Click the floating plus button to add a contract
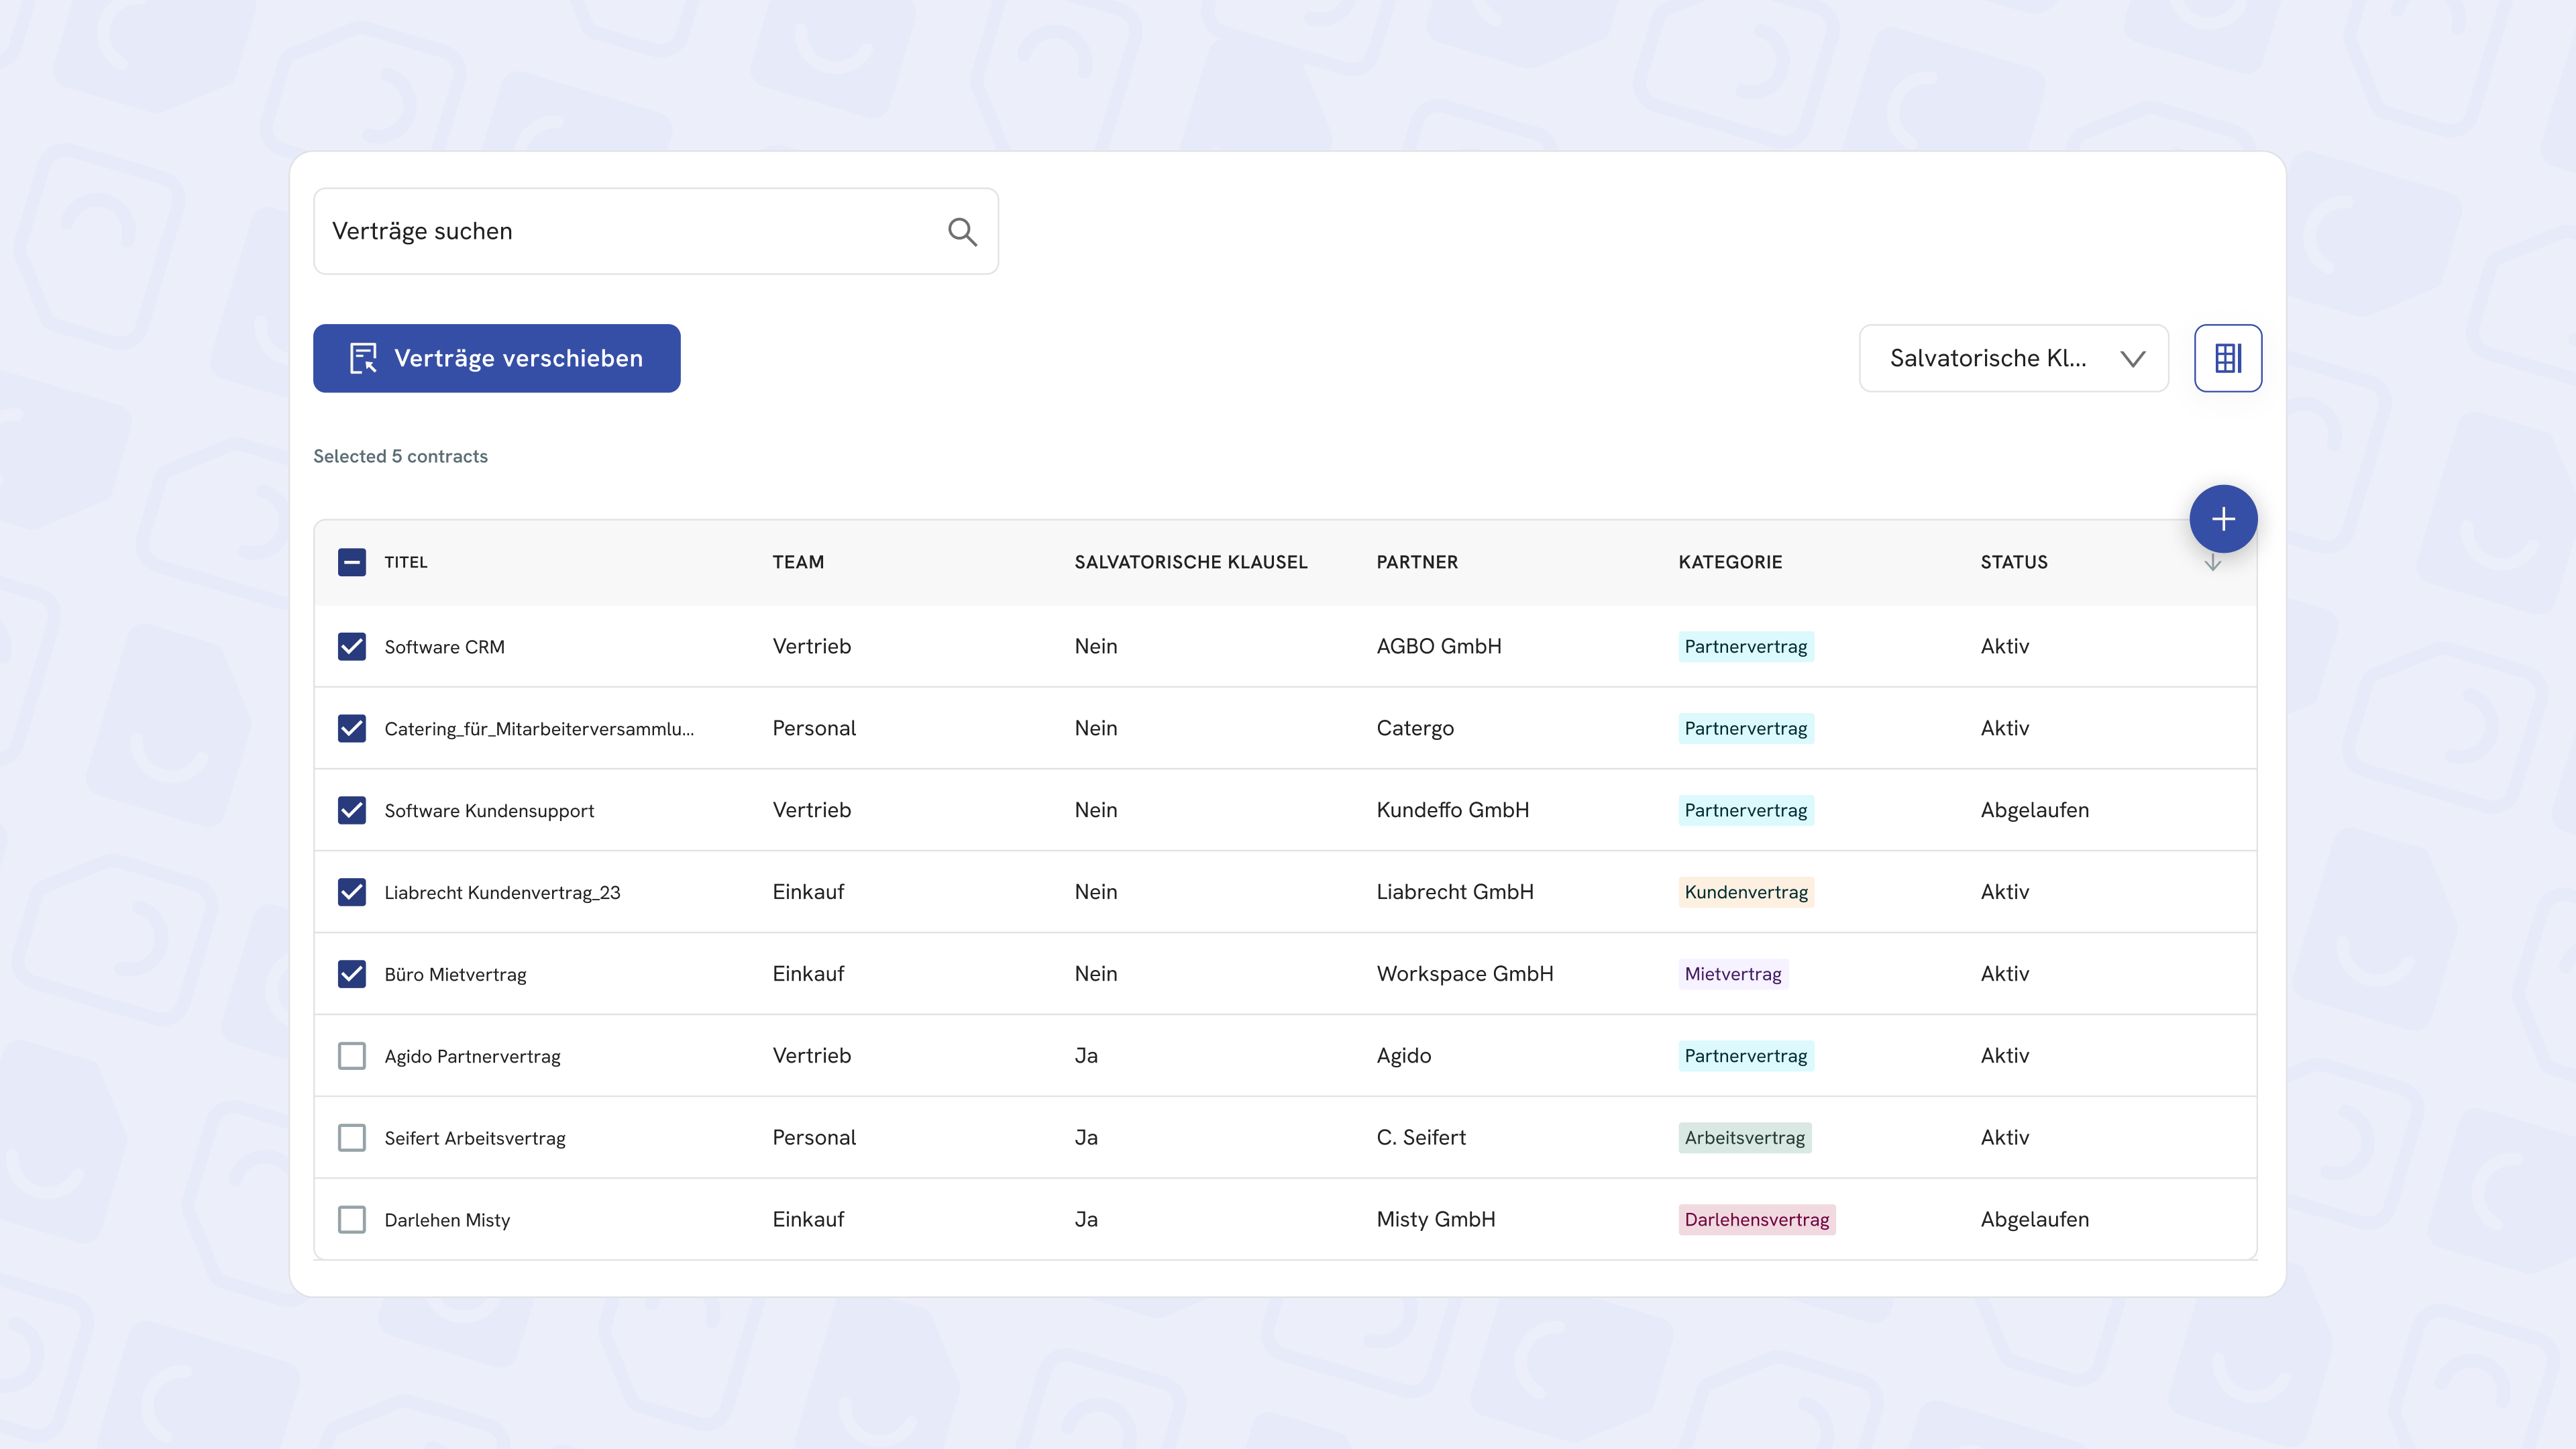This screenshot has width=2576, height=1449. (x=2223, y=518)
